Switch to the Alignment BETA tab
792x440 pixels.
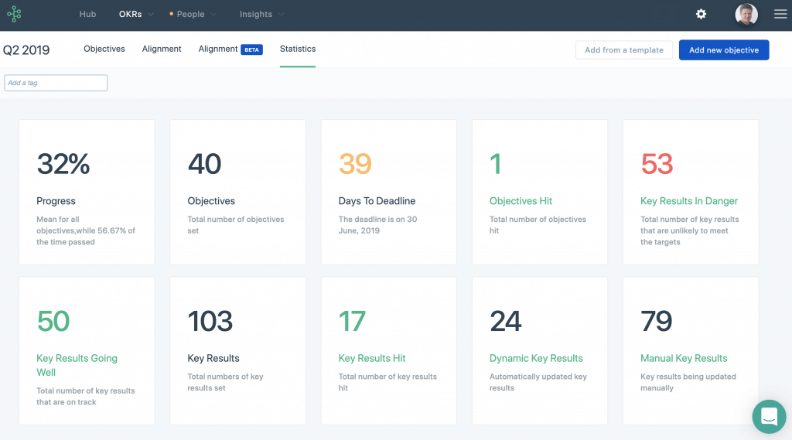(230, 49)
